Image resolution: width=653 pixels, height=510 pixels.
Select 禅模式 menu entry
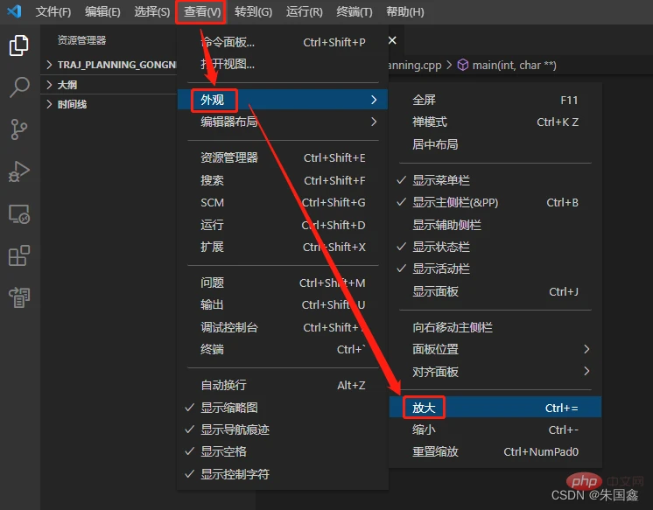click(495, 122)
